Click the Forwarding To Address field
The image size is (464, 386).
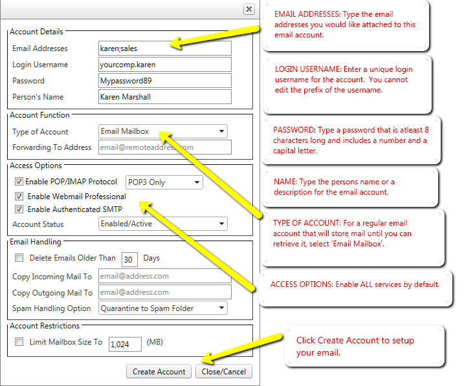[164, 147]
